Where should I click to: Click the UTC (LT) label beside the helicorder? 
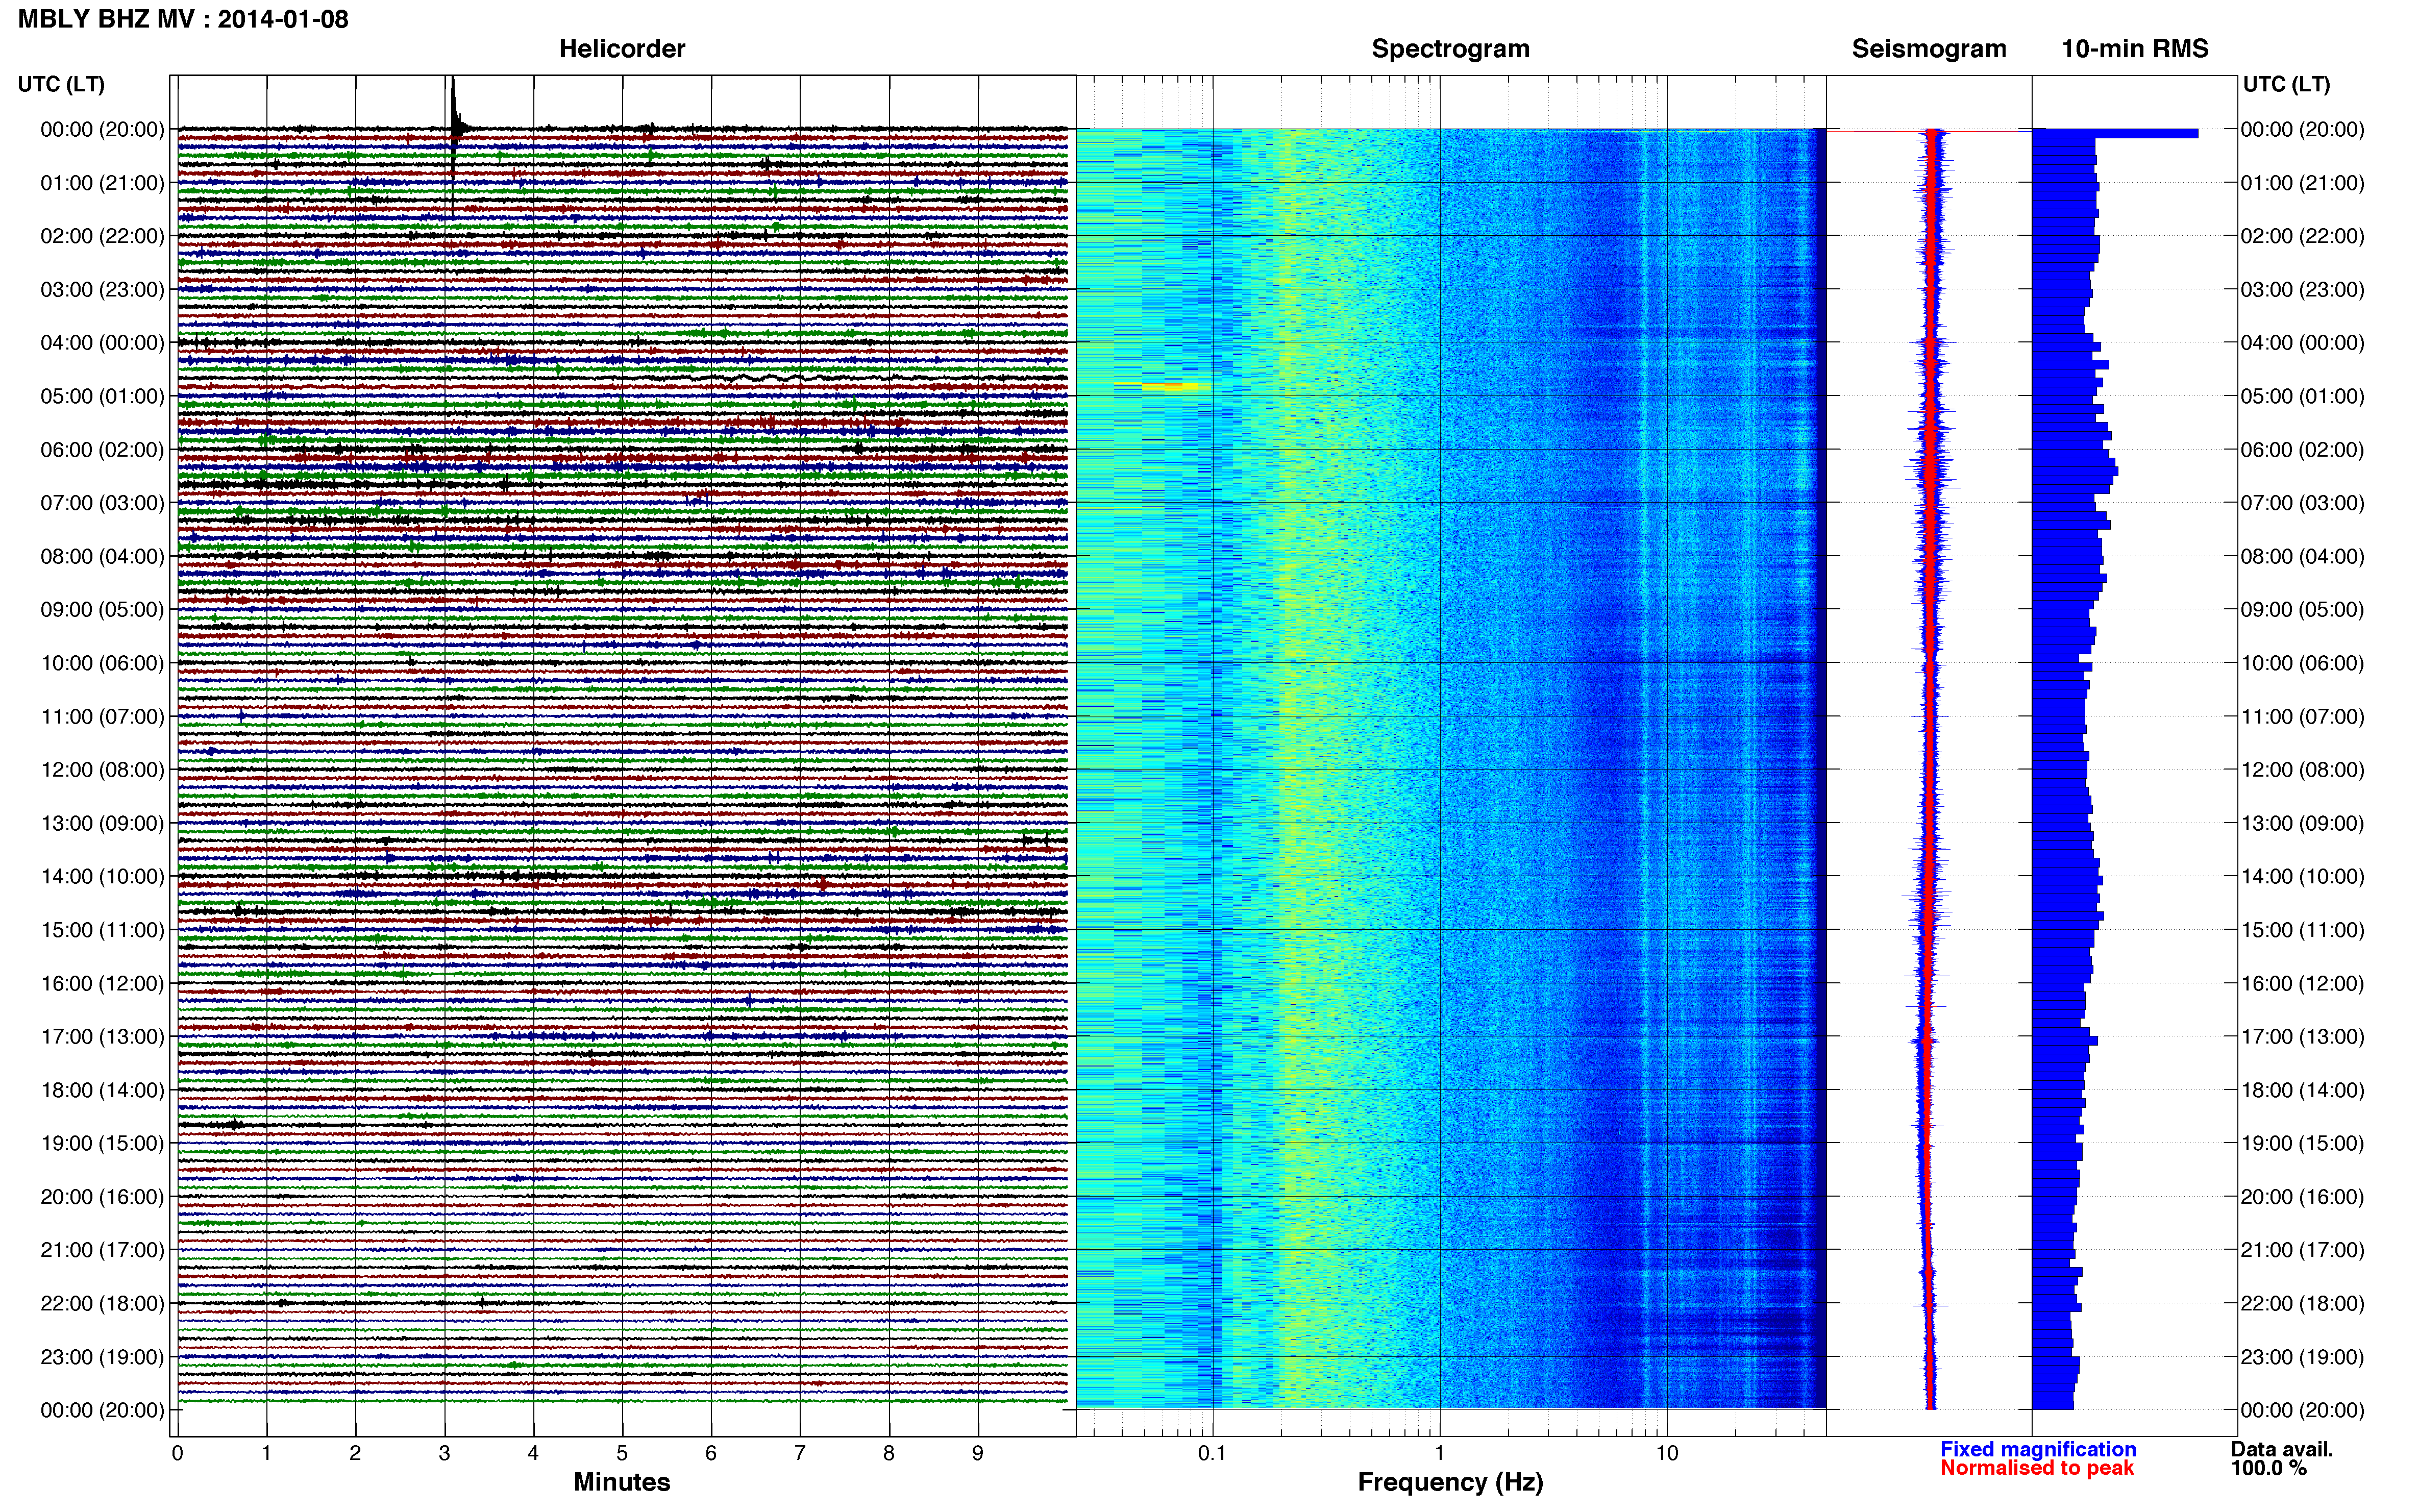point(61,84)
